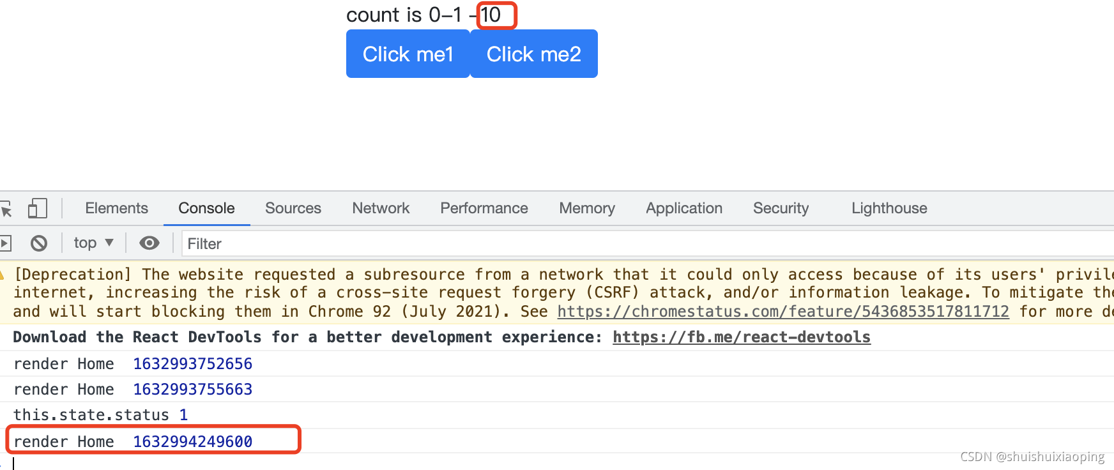The height and width of the screenshot is (470, 1114).
Task: Open the Lighthouse tab
Action: tap(889, 208)
